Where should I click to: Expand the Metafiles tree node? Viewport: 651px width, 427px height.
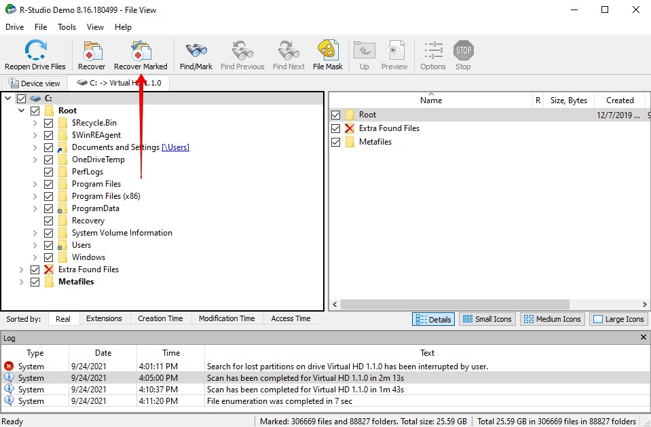(22, 282)
